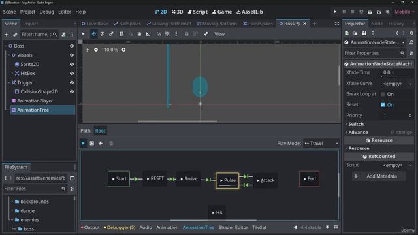Screen dimensions: 418x235
Task: Activate the Select mode arrow tool
Action: coord(83,34)
